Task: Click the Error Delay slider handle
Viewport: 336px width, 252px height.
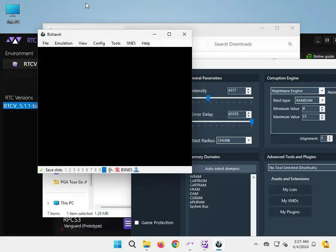Action: click(252, 122)
